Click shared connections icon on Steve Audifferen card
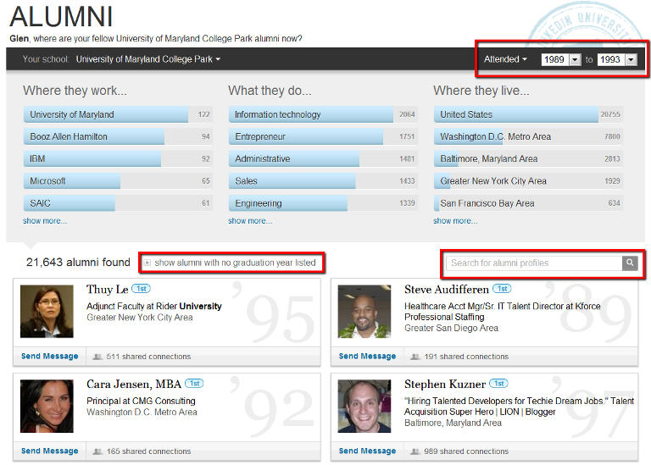 pyautogui.click(x=415, y=357)
